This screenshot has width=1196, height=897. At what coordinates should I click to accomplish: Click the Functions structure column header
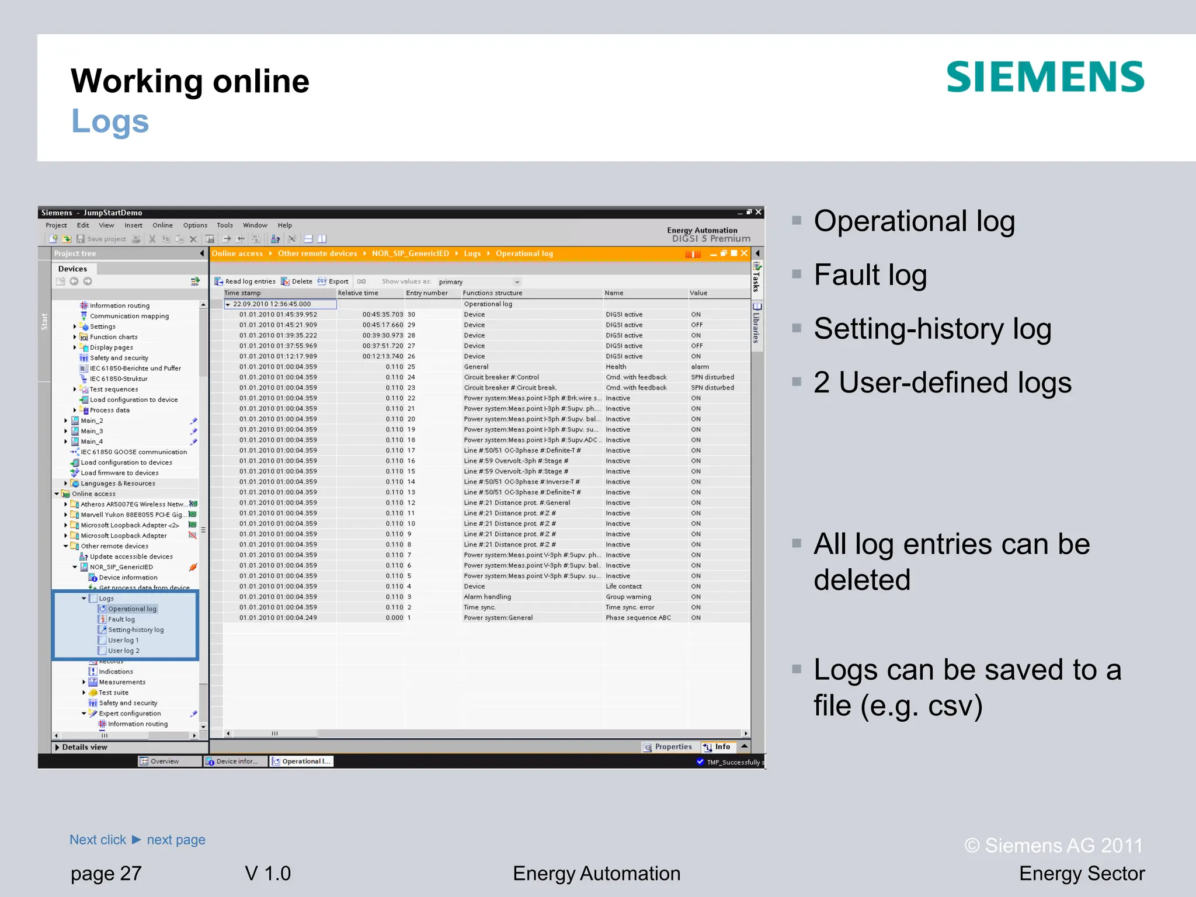[531, 293]
